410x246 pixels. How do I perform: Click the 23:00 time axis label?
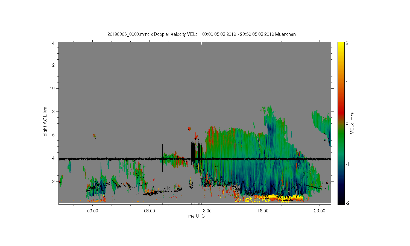320,211
